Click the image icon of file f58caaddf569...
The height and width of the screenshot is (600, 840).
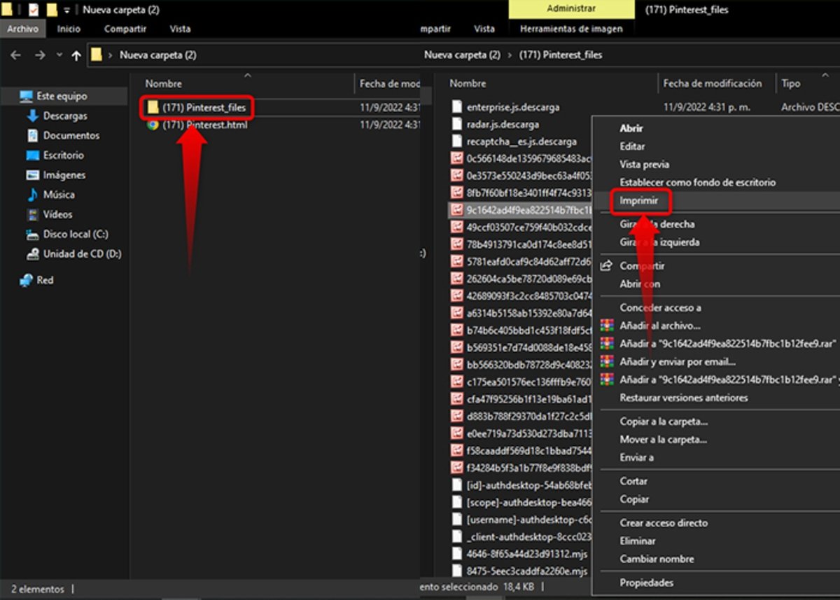[x=457, y=450]
